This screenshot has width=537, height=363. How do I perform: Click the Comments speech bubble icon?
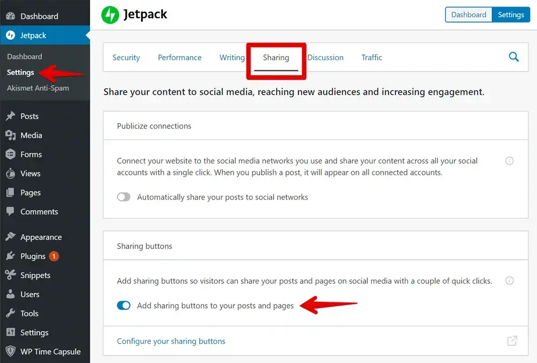[11, 211]
